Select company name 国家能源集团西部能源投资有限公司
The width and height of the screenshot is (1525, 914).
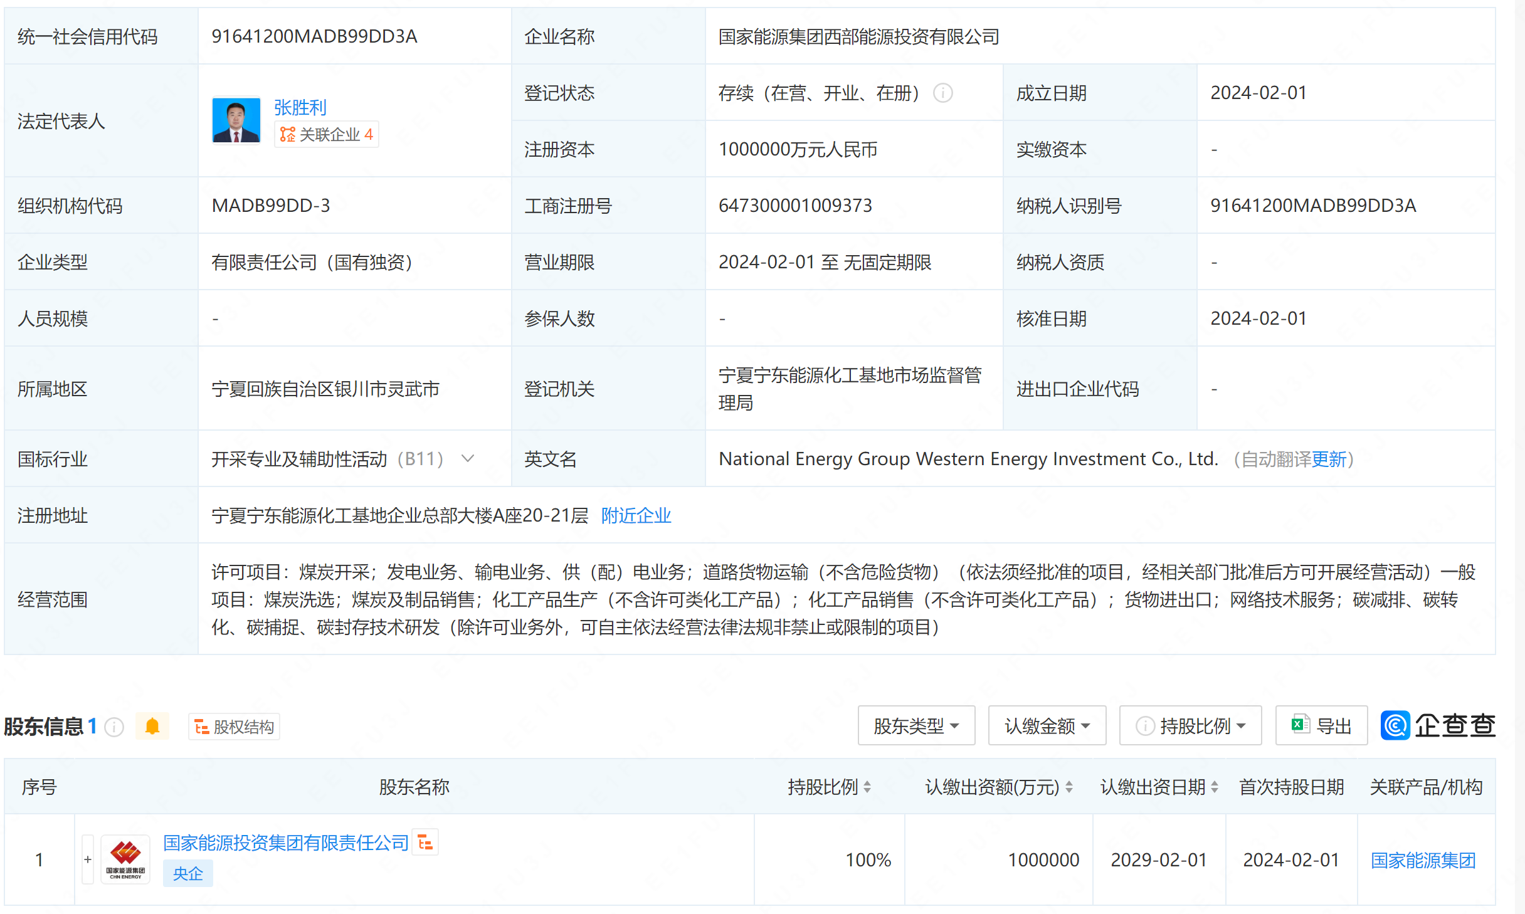click(858, 36)
